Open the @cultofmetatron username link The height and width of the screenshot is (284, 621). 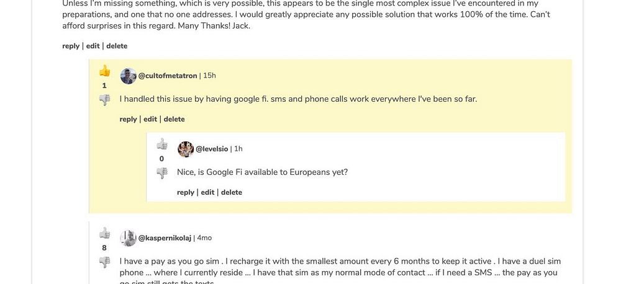168,76
